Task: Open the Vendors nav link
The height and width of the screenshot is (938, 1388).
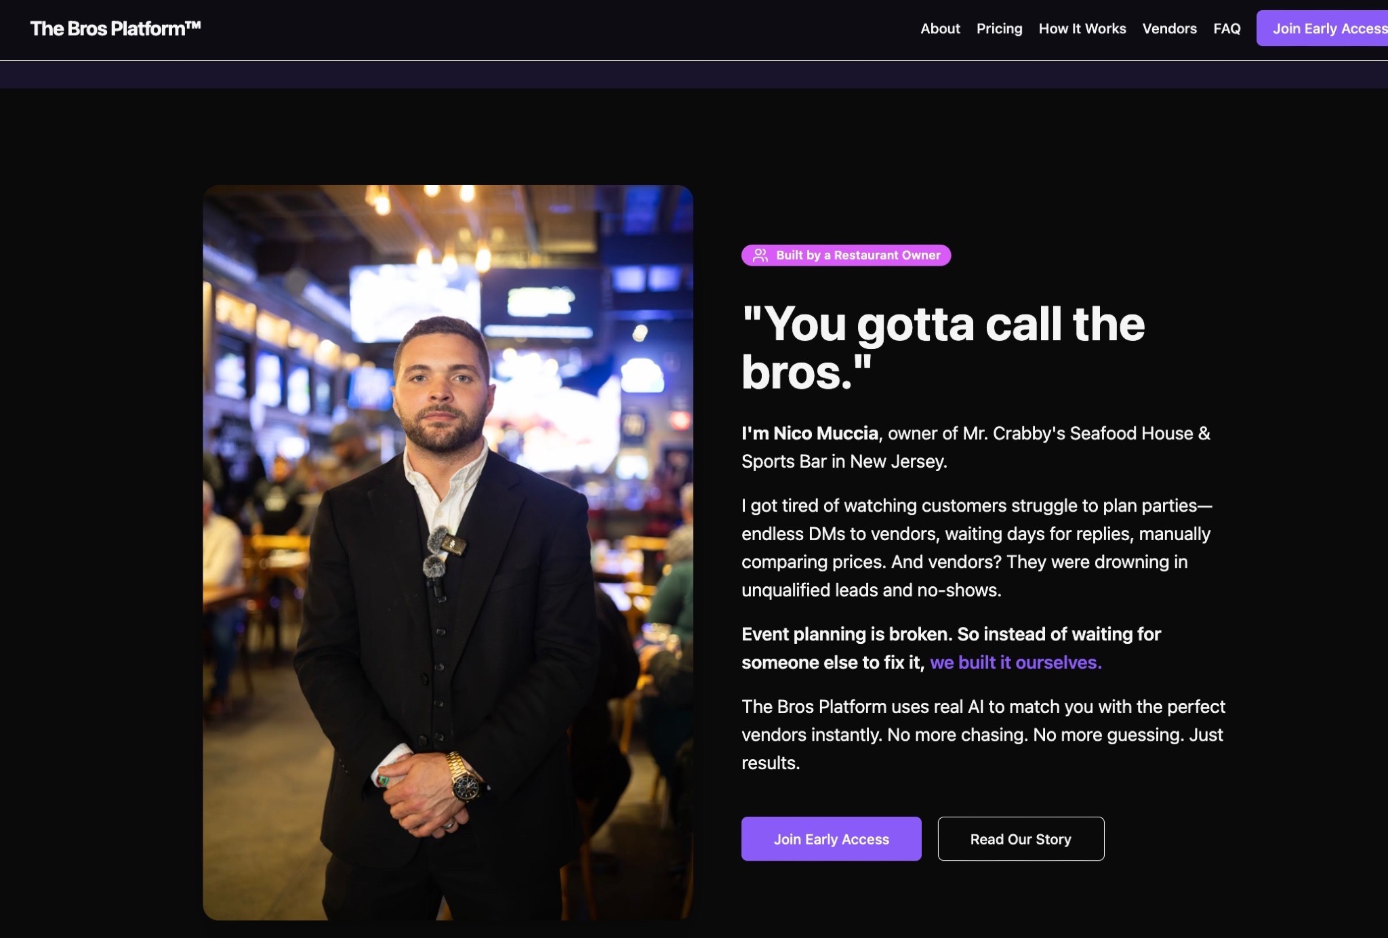Action: tap(1169, 28)
